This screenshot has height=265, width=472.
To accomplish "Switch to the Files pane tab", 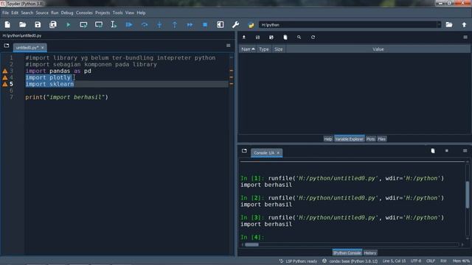I will click(x=382, y=139).
